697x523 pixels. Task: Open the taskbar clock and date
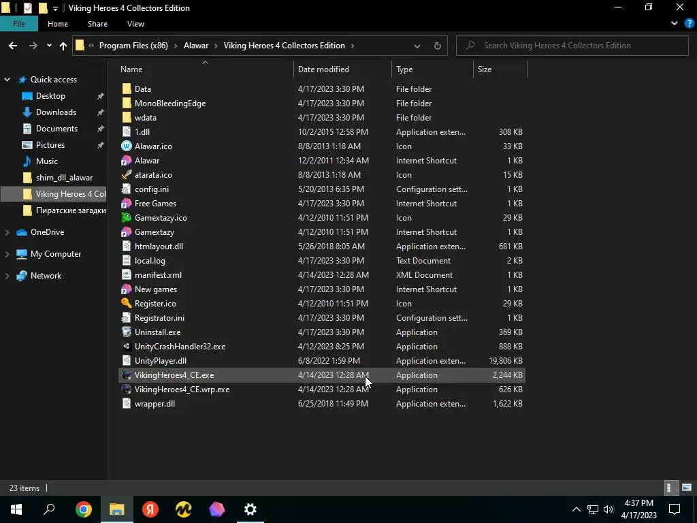[638, 509]
